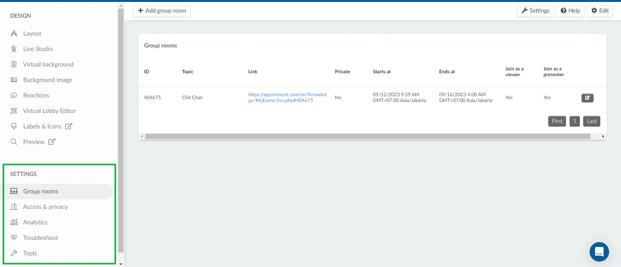The width and height of the screenshot is (621, 267).
Task: Click the Troubleshoot heart icon
Action: [x=14, y=238]
